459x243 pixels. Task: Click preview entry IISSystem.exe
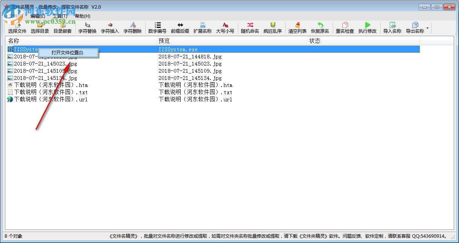tap(178, 49)
